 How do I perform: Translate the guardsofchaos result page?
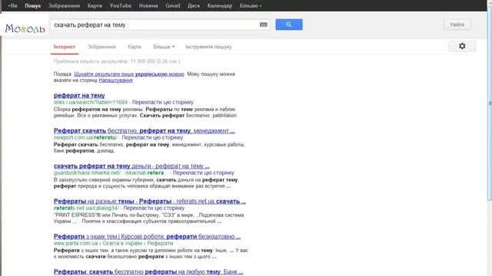pyautogui.click(x=203, y=173)
